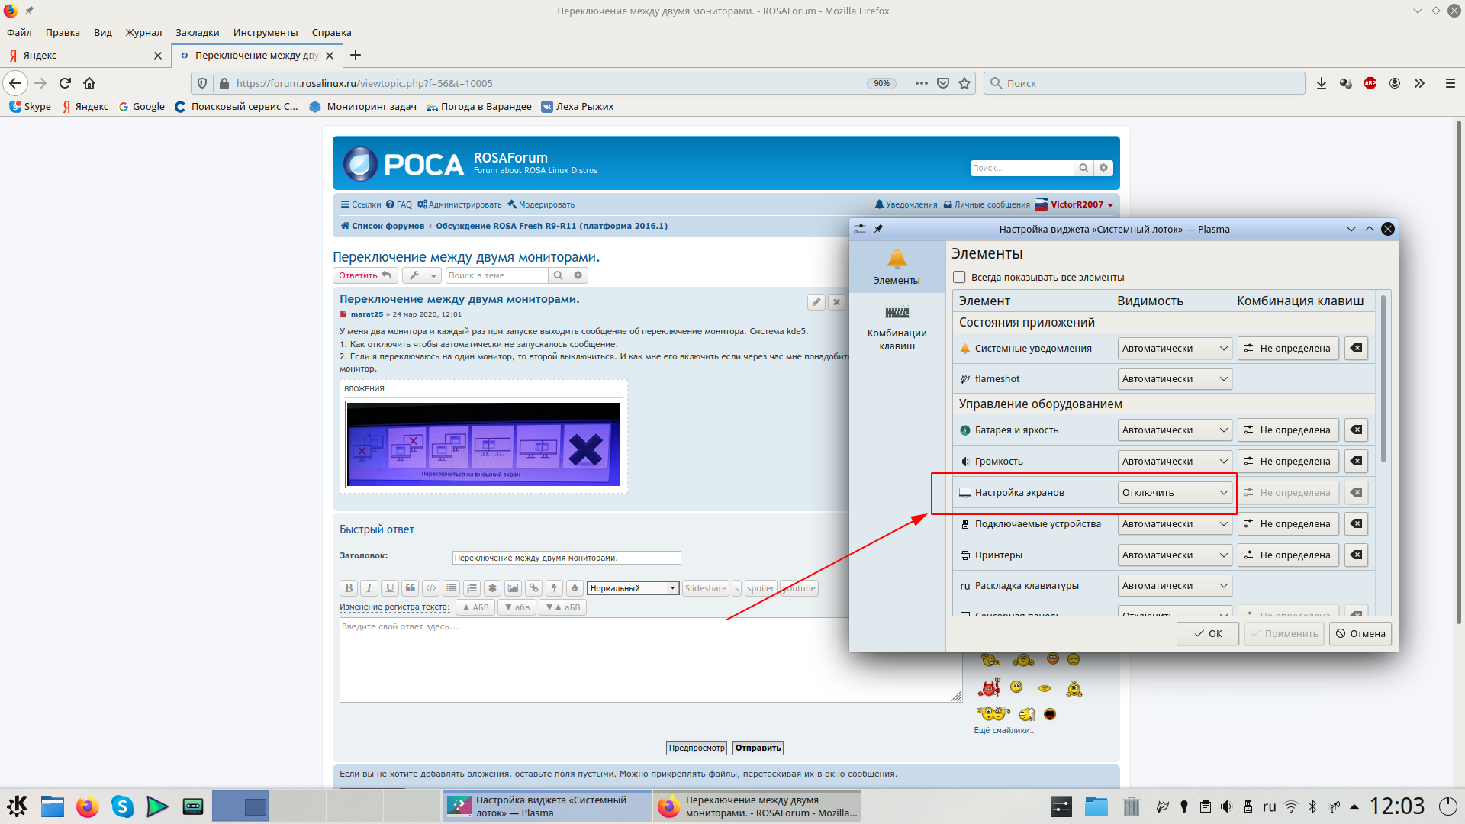Switch to the Яндекс tab
Viewport: 1465px width, 824px height.
click(76, 56)
